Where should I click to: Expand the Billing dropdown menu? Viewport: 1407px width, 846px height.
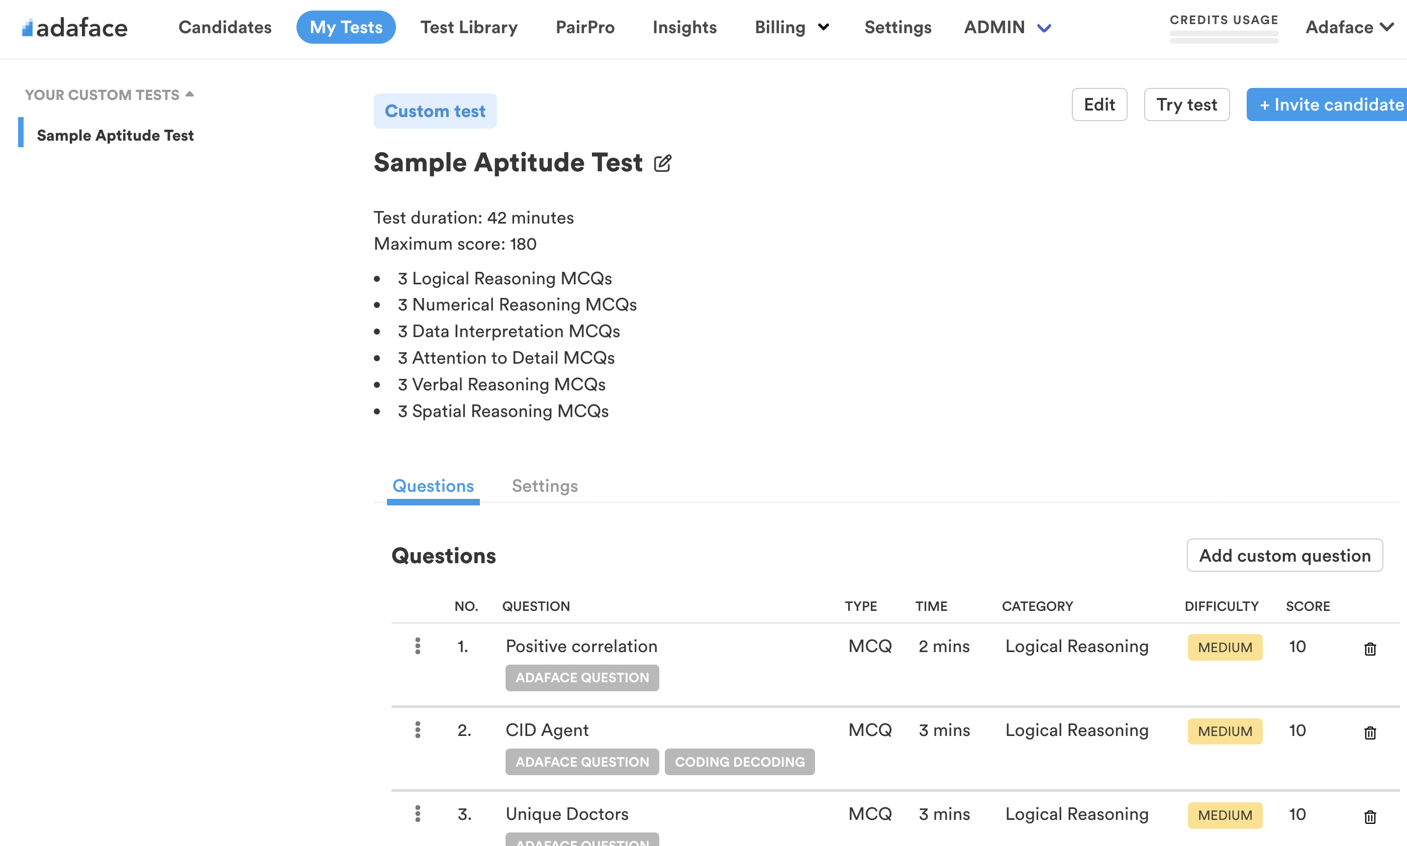click(791, 27)
